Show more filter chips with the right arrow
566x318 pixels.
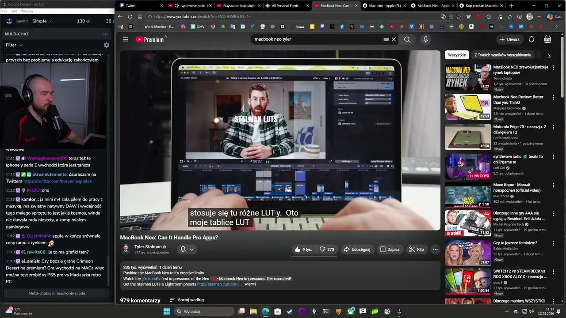click(x=549, y=56)
